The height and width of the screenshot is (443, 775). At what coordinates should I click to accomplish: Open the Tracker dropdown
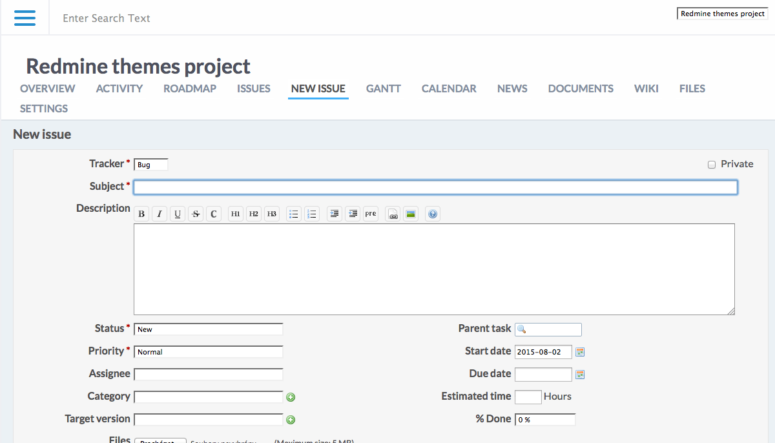[x=151, y=165]
